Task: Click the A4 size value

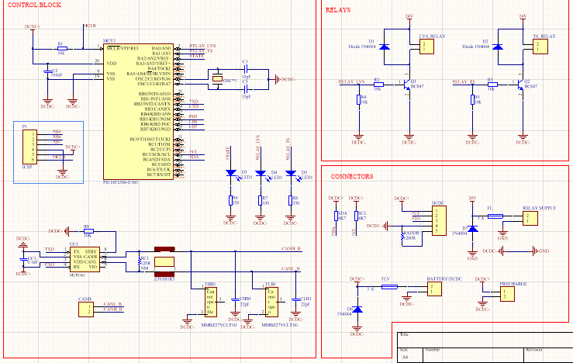Action: click(x=405, y=357)
